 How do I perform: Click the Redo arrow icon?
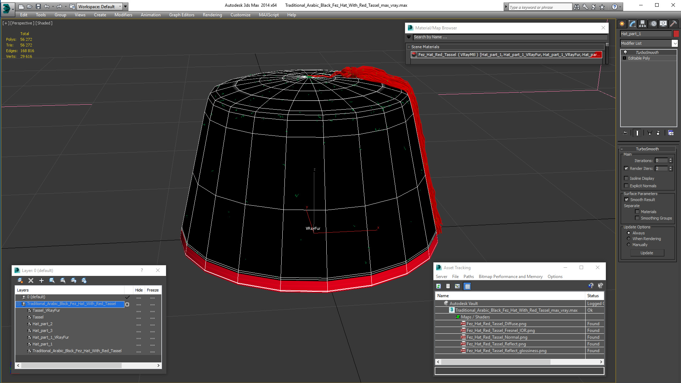59,6
